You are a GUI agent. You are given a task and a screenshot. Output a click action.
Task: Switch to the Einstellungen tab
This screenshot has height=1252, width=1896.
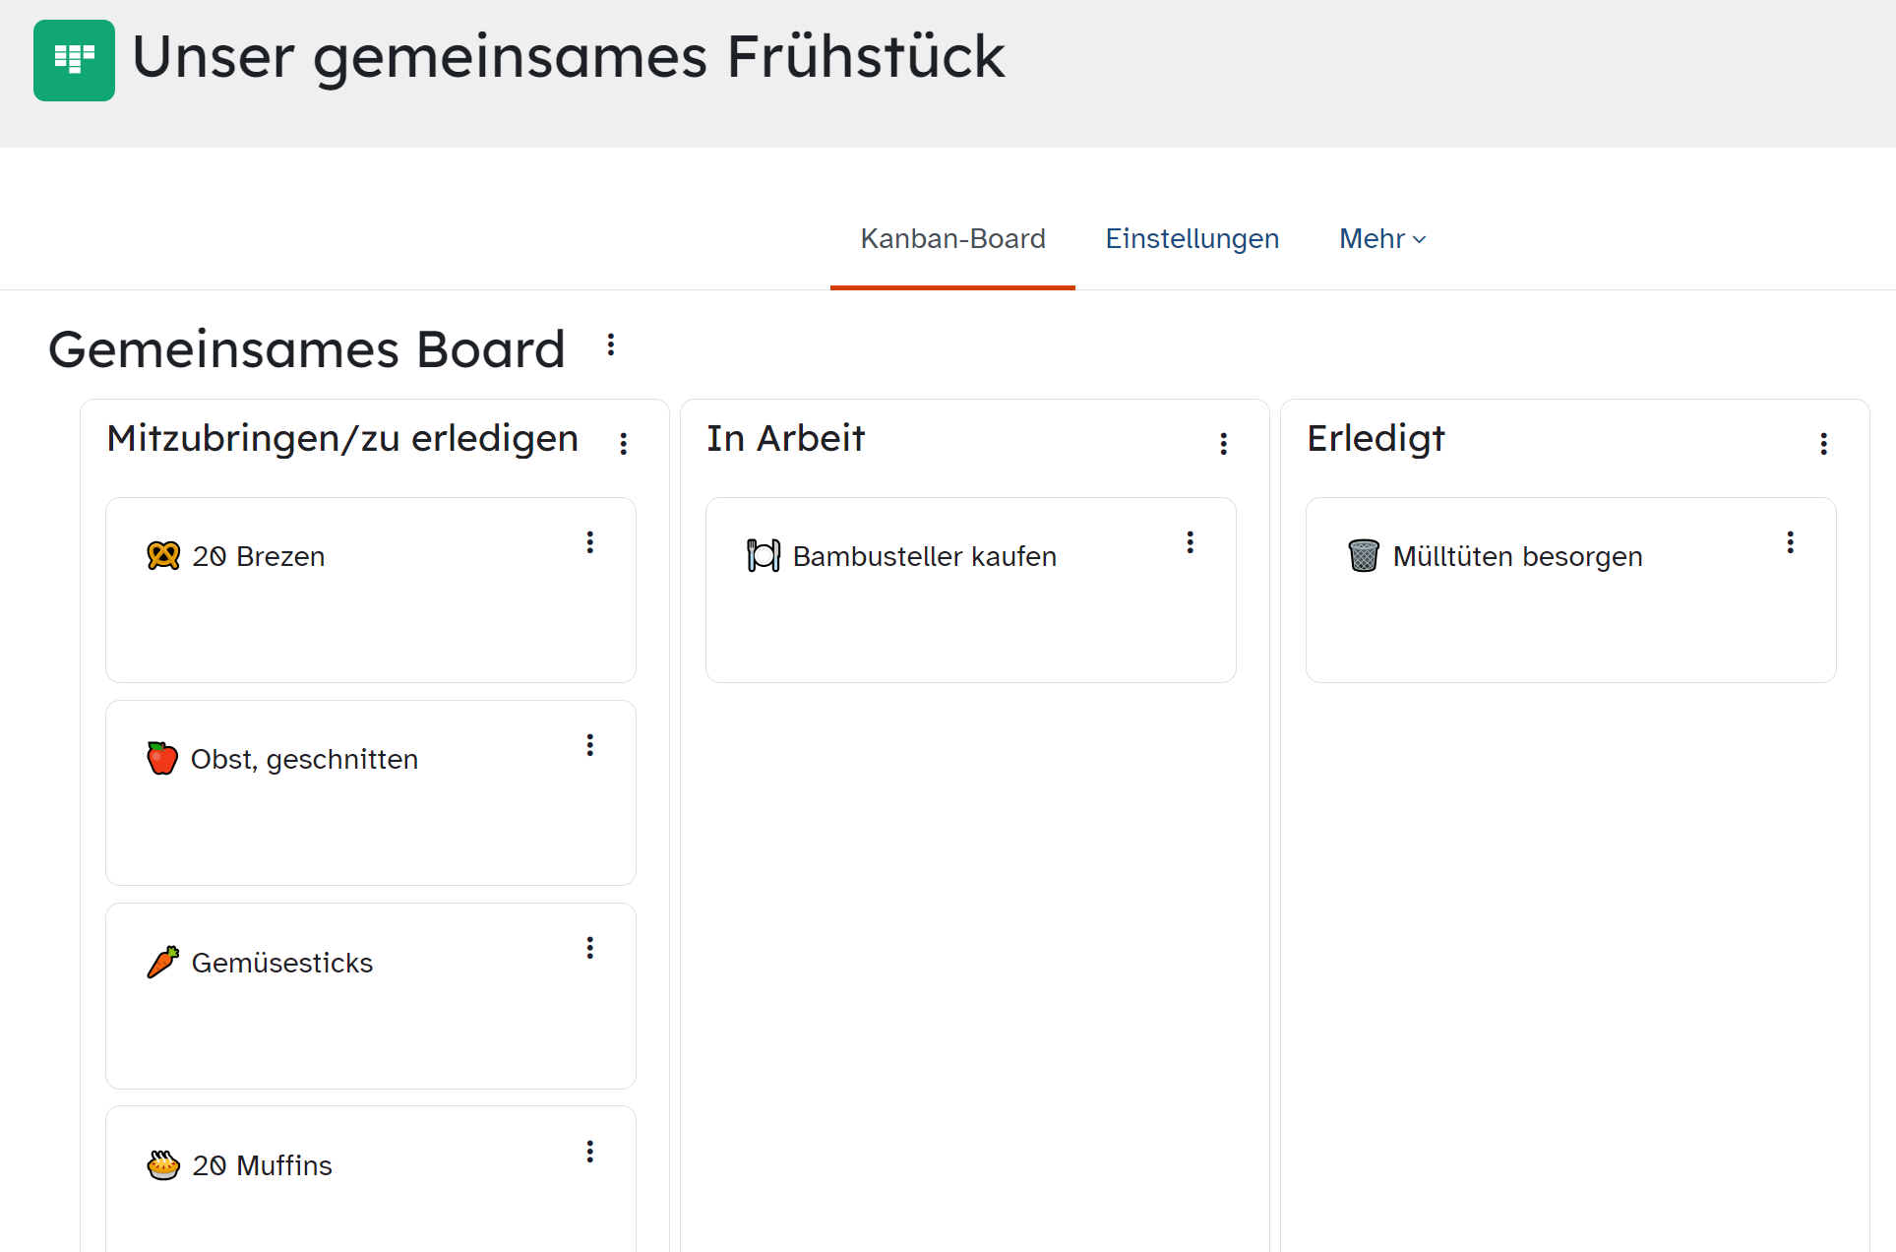[1192, 239]
